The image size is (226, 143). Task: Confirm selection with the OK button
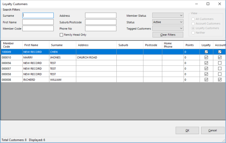tap(187, 131)
